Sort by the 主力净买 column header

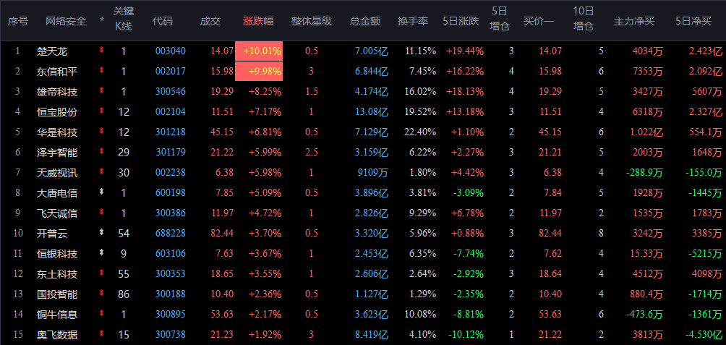pyautogui.click(x=634, y=21)
